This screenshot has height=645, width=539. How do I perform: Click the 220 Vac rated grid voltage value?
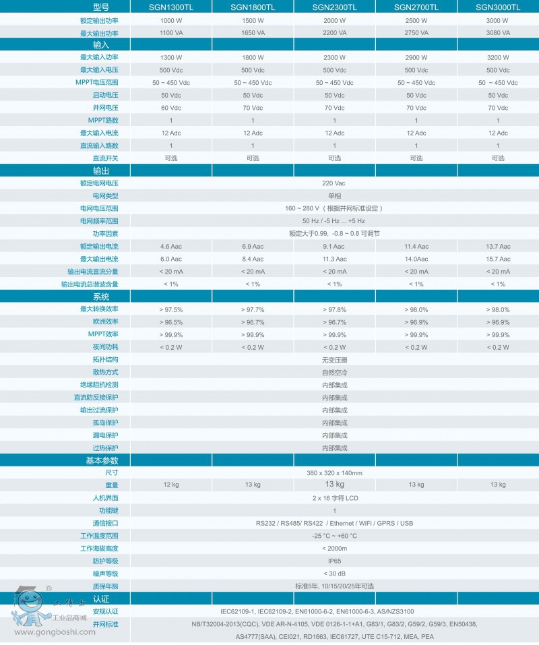coord(334,183)
